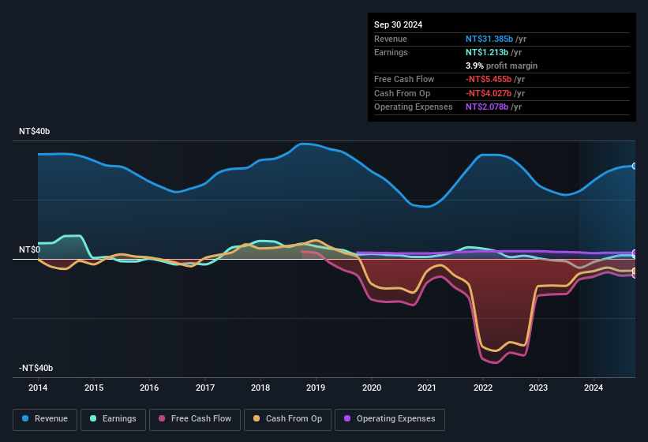The height and width of the screenshot is (442, 648).
Task: Click the 2016 x-axis label
Action: [149, 388]
